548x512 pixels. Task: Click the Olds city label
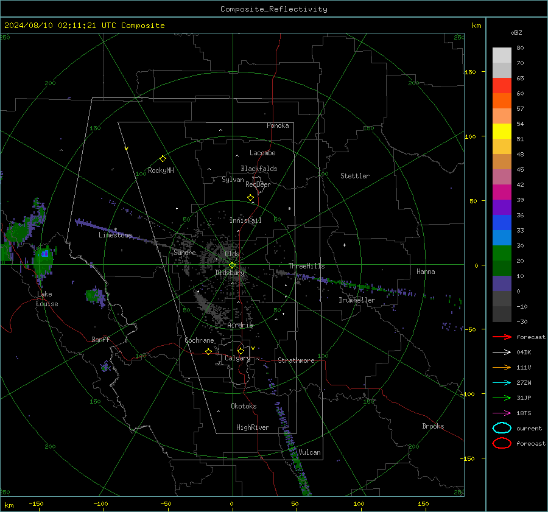232,254
